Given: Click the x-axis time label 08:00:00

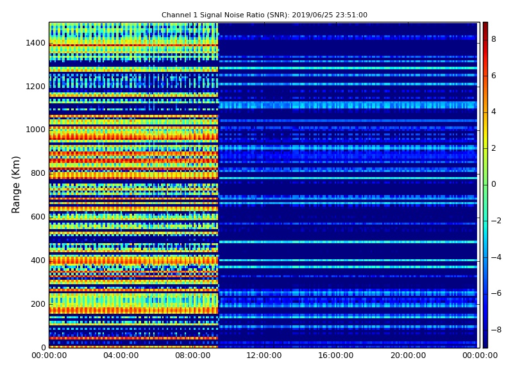Looking at the screenshot, I should (x=193, y=355).
